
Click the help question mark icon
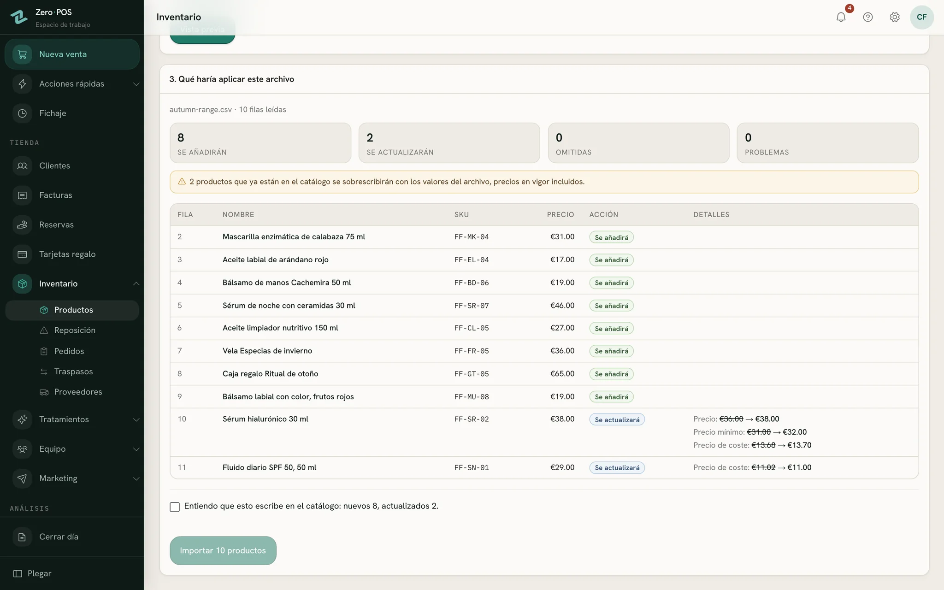(x=868, y=17)
